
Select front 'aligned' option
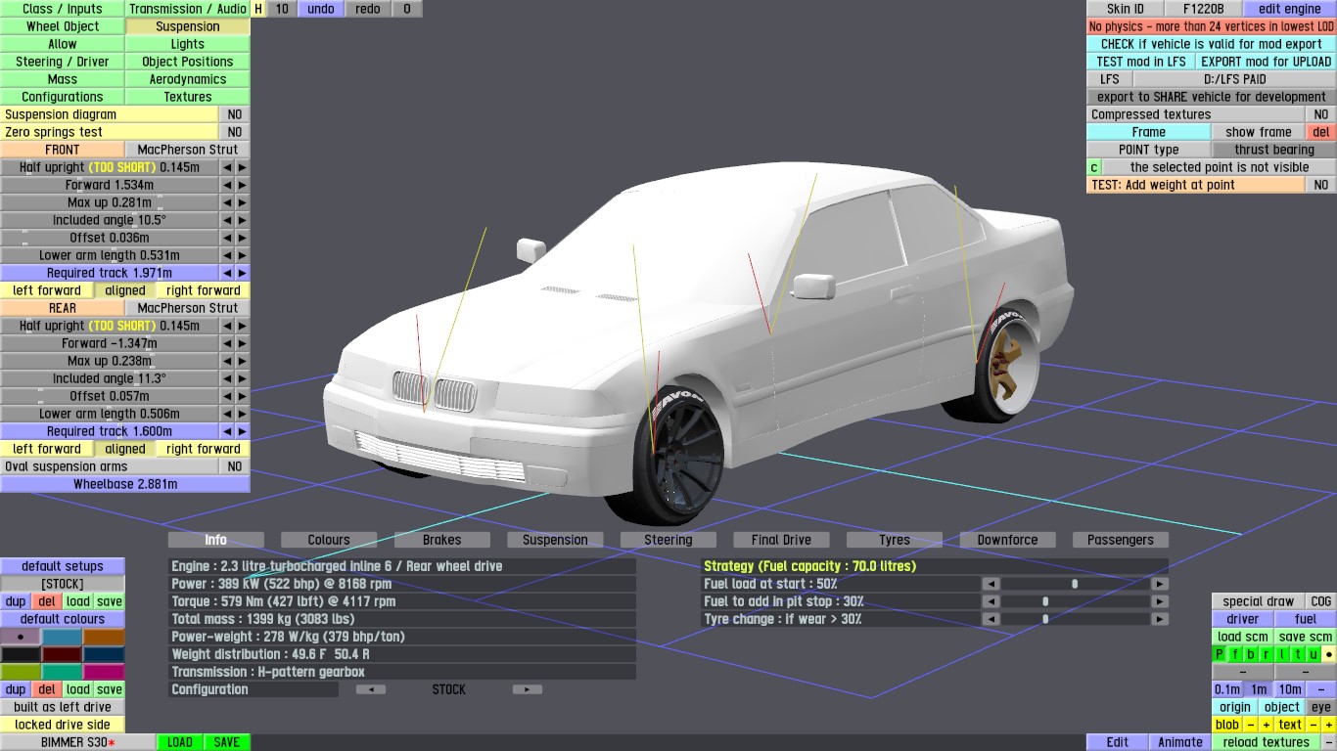[x=125, y=290]
